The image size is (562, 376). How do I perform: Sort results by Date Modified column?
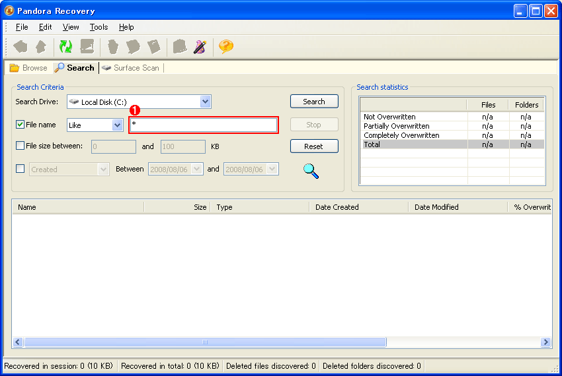(x=458, y=207)
